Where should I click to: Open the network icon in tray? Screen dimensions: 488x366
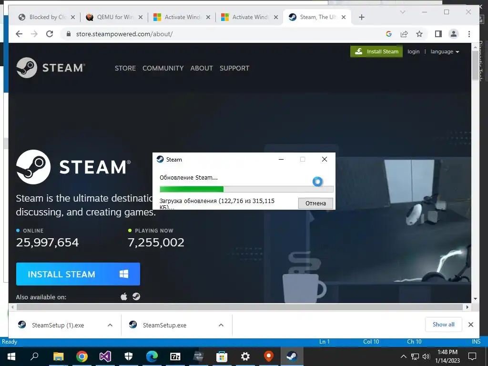[415, 356]
